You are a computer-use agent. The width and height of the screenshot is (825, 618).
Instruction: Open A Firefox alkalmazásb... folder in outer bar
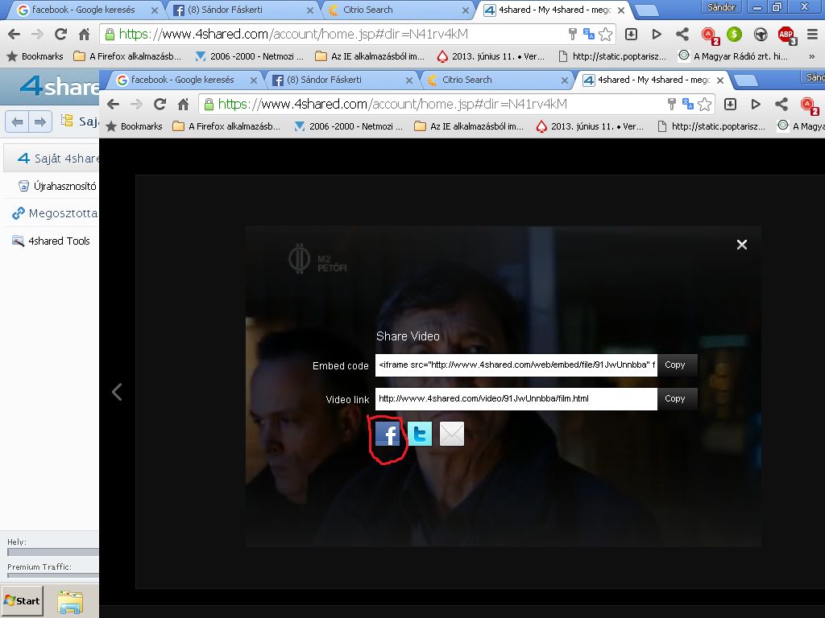[x=128, y=56]
